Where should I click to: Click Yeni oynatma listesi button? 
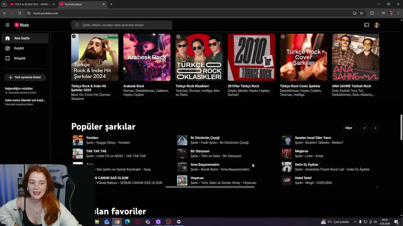point(25,77)
